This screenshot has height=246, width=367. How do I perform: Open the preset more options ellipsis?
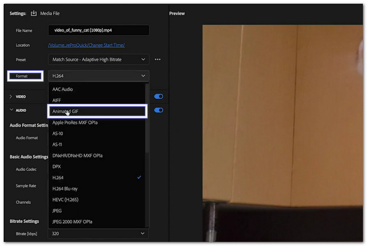click(158, 60)
